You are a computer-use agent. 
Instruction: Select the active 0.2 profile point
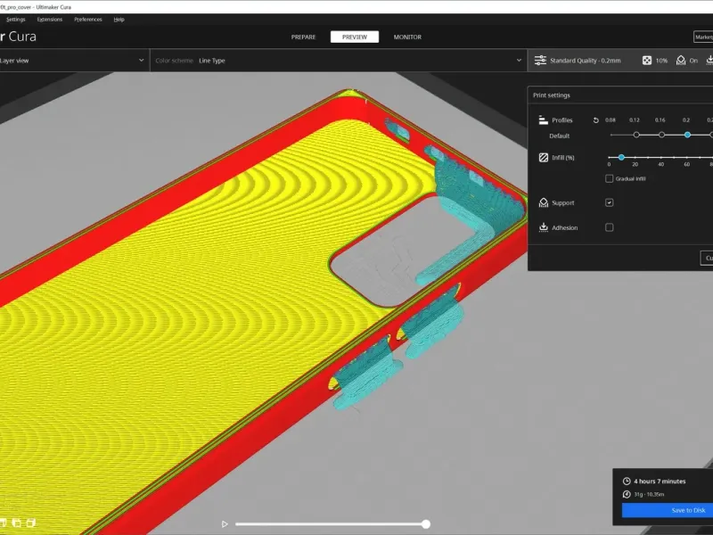(687, 135)
